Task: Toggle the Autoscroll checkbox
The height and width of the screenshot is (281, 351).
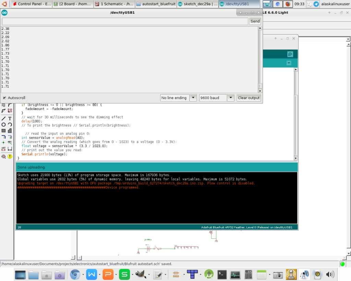Action: pyautogui.click(x=4, y=98)
